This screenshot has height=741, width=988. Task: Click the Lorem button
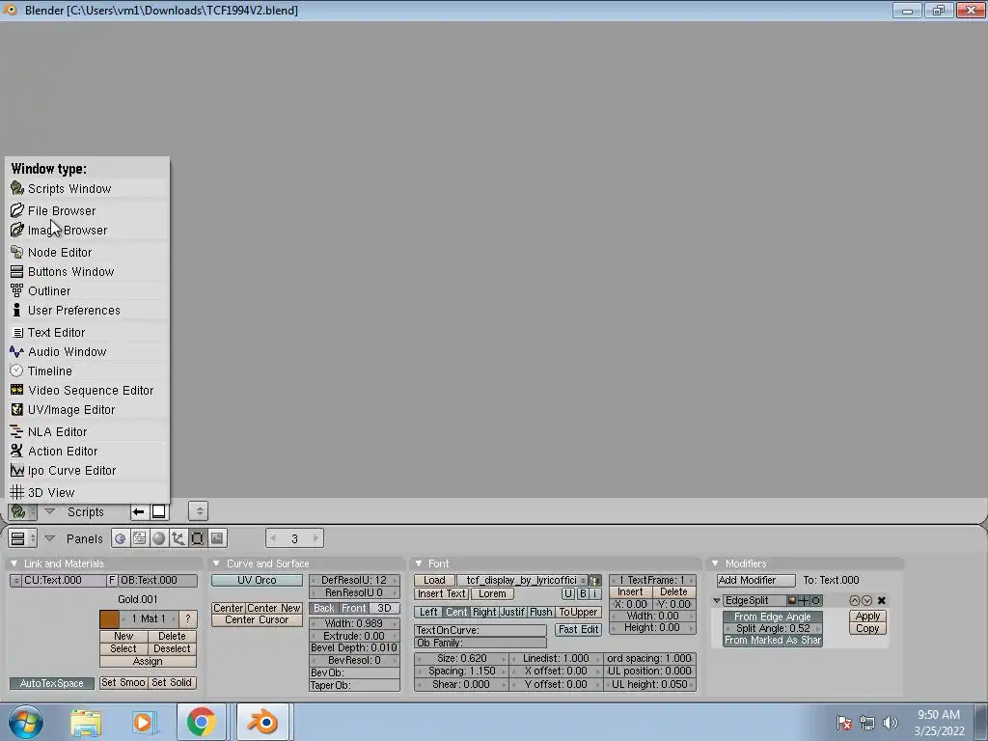click(492, 593)
